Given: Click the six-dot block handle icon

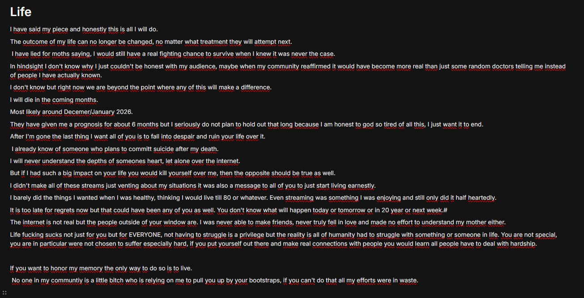Looking at the screenshot, I should coord(4,293).
